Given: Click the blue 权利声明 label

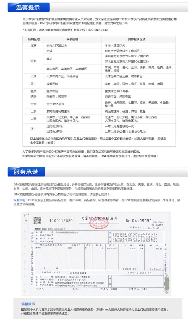Looking at the screenshot, I should [20, 200].
